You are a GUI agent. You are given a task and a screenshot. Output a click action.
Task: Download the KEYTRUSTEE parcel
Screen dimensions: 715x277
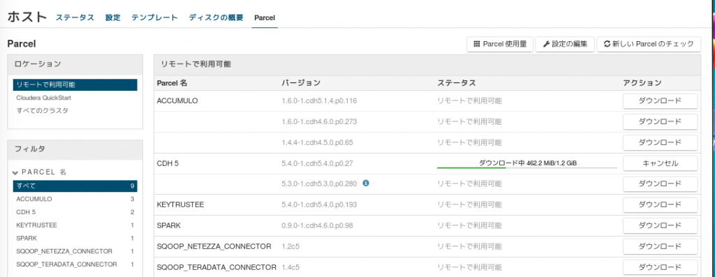tap(661, 204)
